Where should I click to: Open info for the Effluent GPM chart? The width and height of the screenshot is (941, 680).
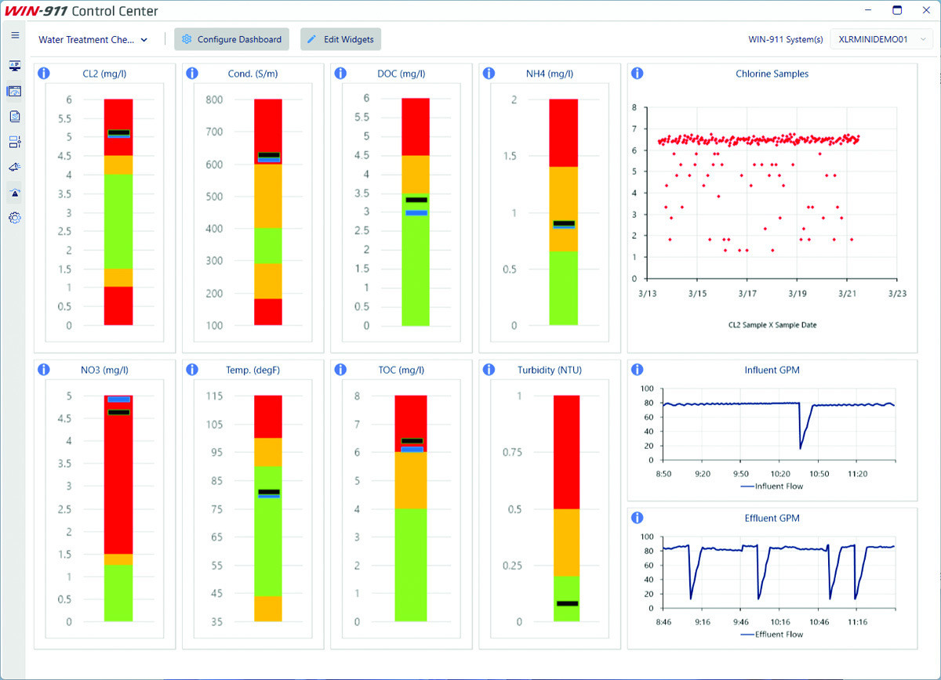pyautogui.click(x=638, y=518)
